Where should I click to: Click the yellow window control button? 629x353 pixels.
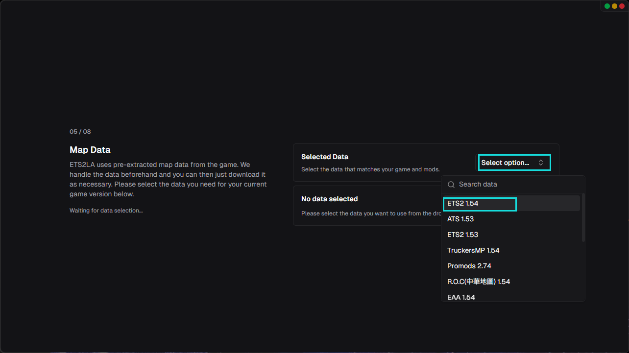tap(614, 6)
